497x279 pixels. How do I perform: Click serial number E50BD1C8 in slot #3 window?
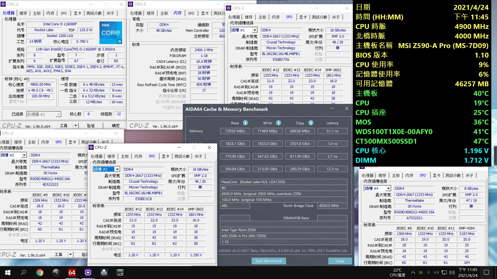[x=143, y=199]
